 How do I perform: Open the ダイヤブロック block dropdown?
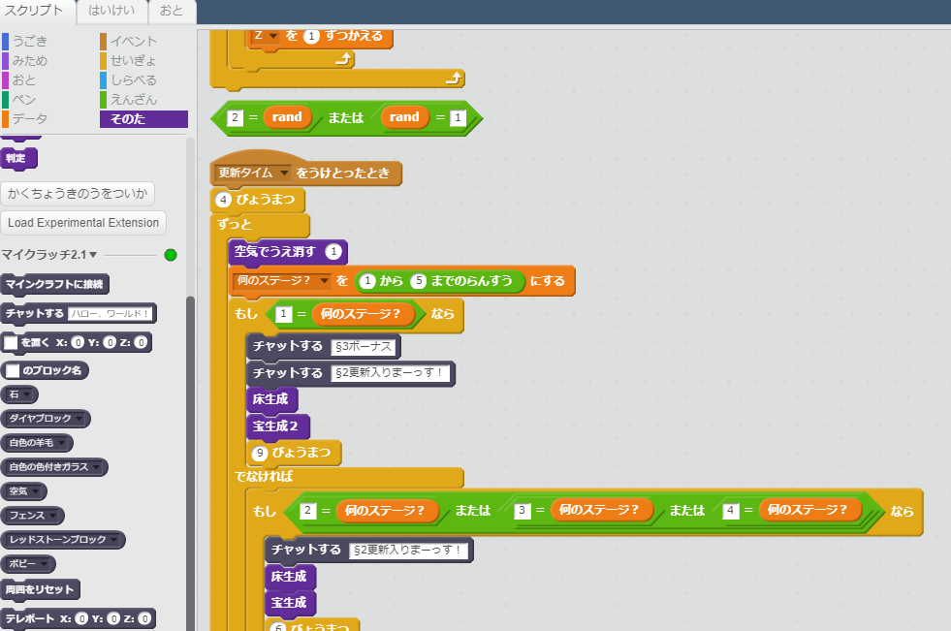[79, 419]
